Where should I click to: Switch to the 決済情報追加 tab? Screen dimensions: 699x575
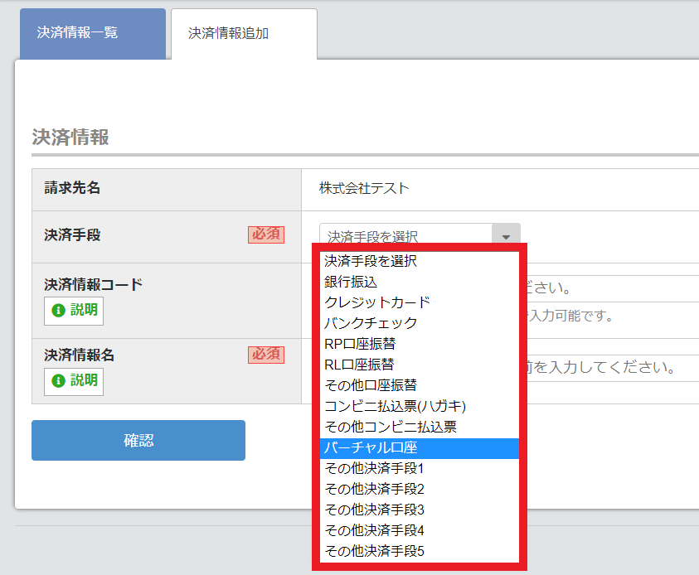244,34
